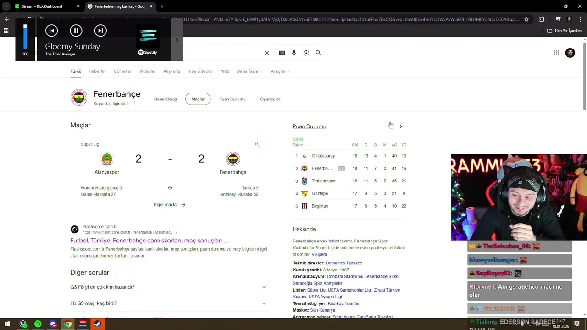This screenshot has width=587, height=330.
Task: Select Trabzonspor row in standings
Action: click(x=349, y=181)
